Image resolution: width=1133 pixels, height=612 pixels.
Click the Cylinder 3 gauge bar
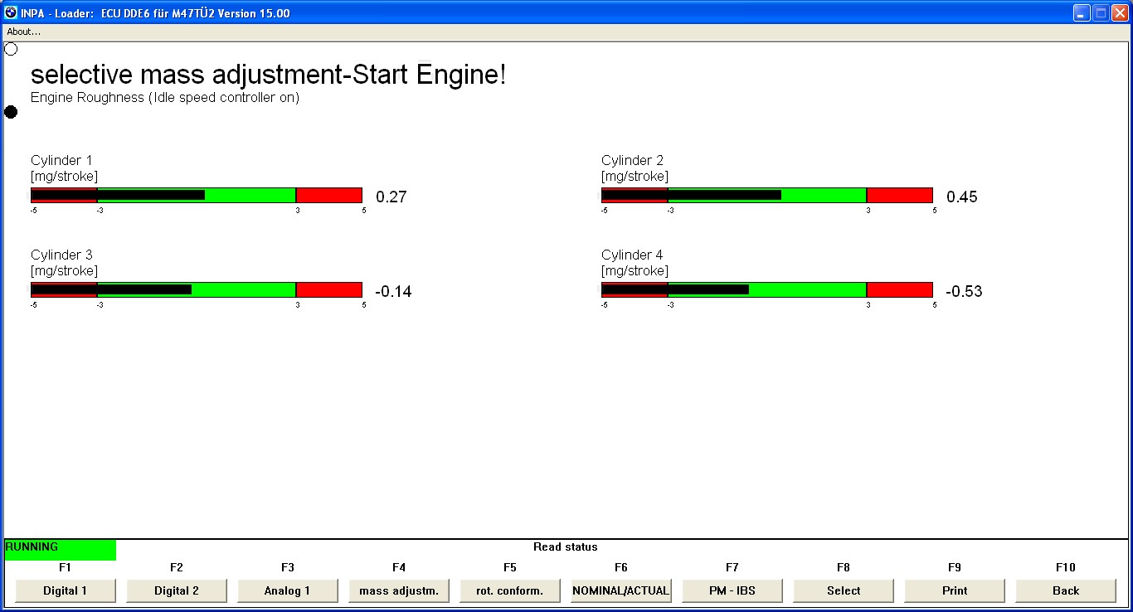tap(197, 290)
